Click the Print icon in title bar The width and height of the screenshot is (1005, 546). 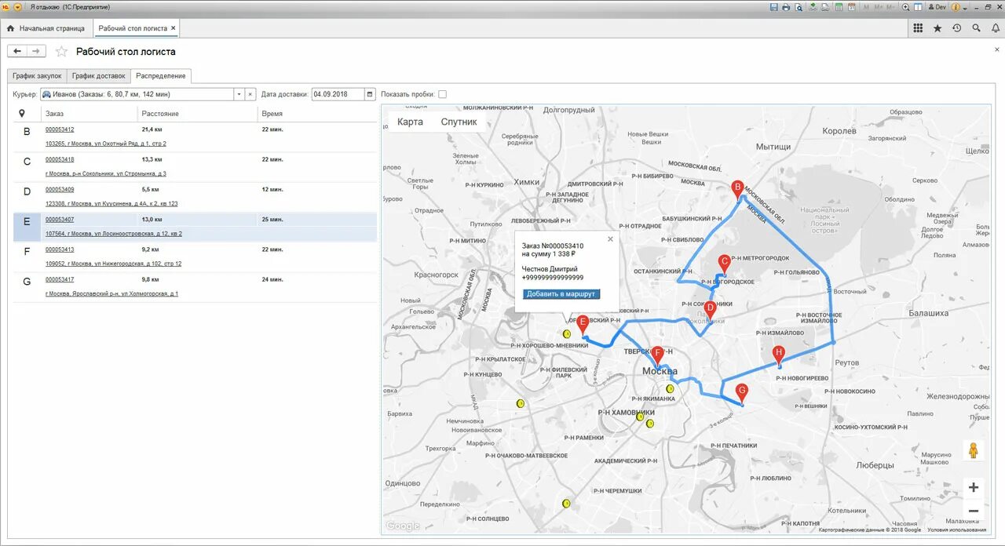pos(786,7)
